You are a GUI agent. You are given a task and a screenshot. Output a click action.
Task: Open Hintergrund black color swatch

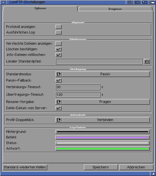tap(103, 132)
